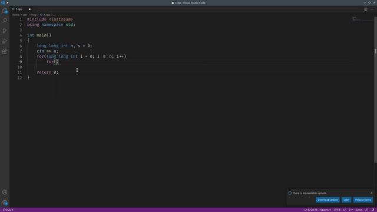
Task: Click the 'i++' in the for loop
Action: 120,57
